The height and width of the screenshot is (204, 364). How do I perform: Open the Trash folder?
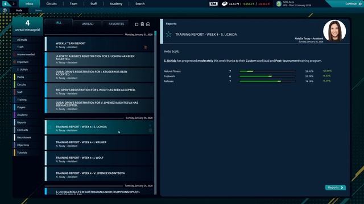(28, 47)
